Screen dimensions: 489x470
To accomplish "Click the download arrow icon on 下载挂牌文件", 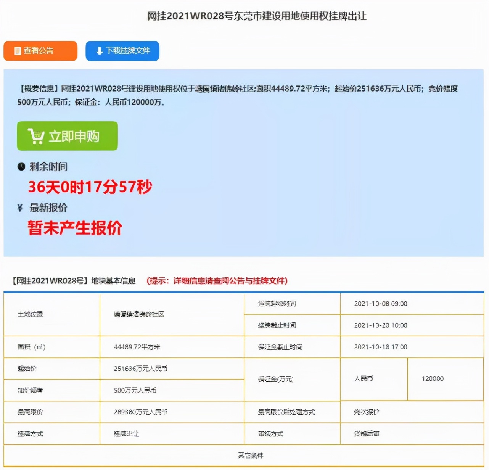I will [x=99, y=50].
